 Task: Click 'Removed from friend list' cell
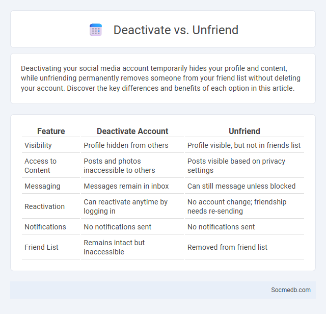tap(227, 247)
